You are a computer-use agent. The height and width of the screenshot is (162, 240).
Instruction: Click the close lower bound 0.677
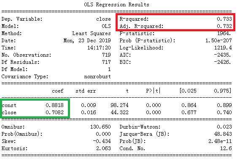(x=189, y=113)
